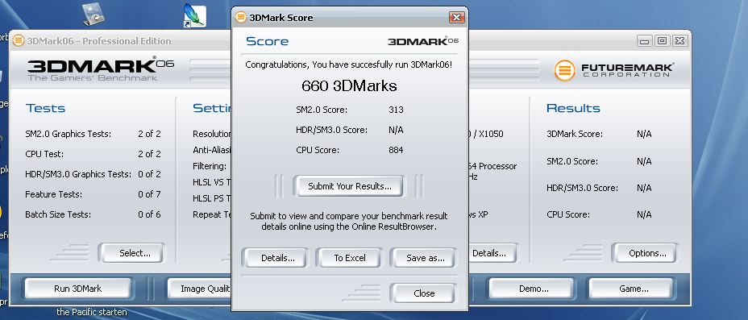Submit Your Results online
The width and height of the screenshot is (748, 320).
[x=349, y=186]
